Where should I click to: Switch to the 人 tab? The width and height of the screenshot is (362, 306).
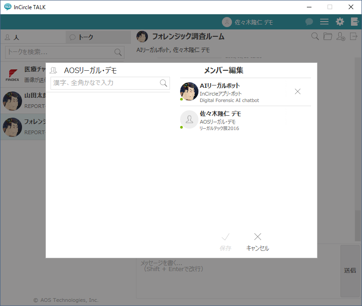[x=33, y=37]
